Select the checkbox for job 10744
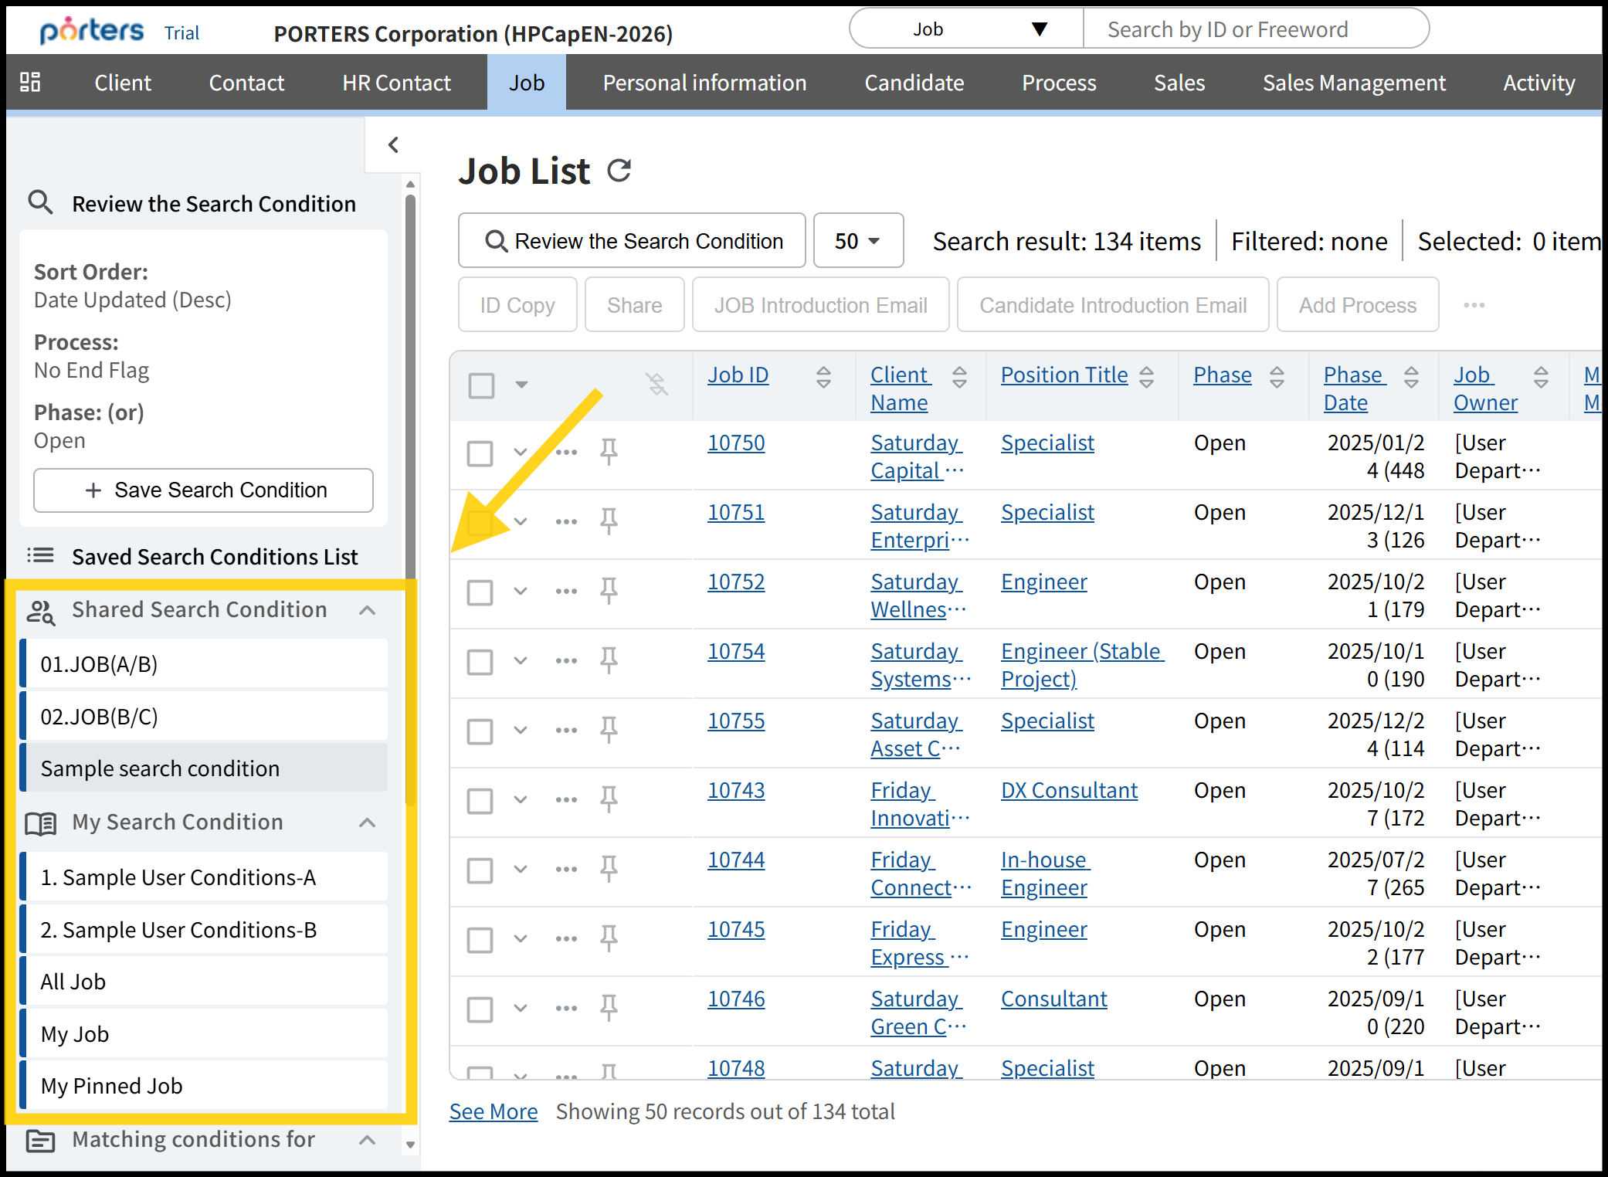The width and height of the screenshot is (1608, 1177). 480,870
